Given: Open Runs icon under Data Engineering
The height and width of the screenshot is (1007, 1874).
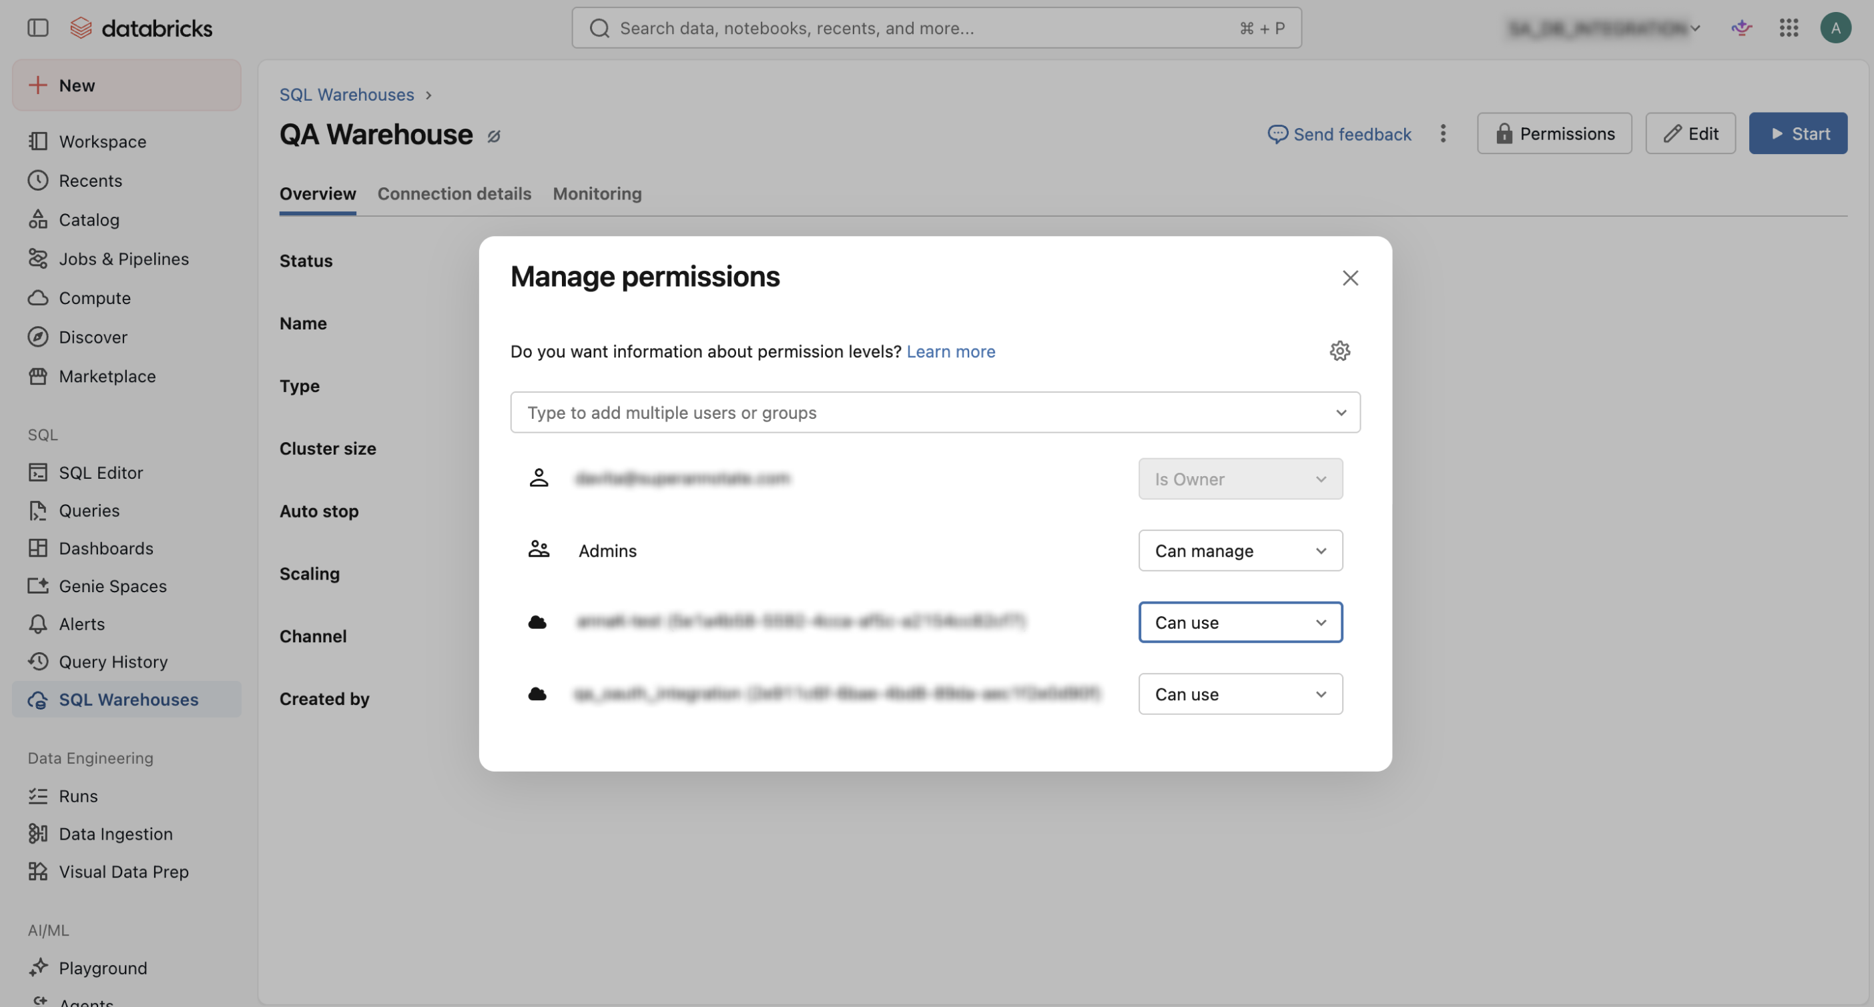Looking at the screenshot, I should click(38, 796).
